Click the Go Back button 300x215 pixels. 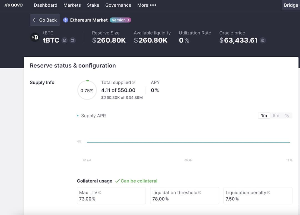[45, 20]
